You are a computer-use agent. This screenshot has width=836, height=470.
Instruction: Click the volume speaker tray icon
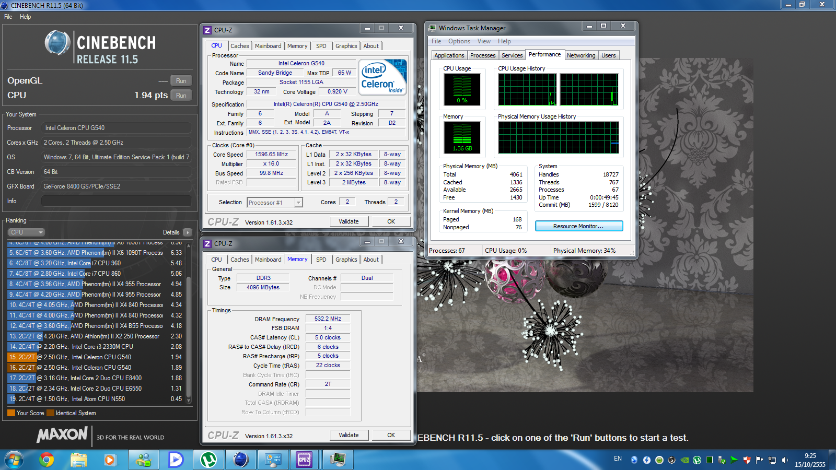point(785,460)
